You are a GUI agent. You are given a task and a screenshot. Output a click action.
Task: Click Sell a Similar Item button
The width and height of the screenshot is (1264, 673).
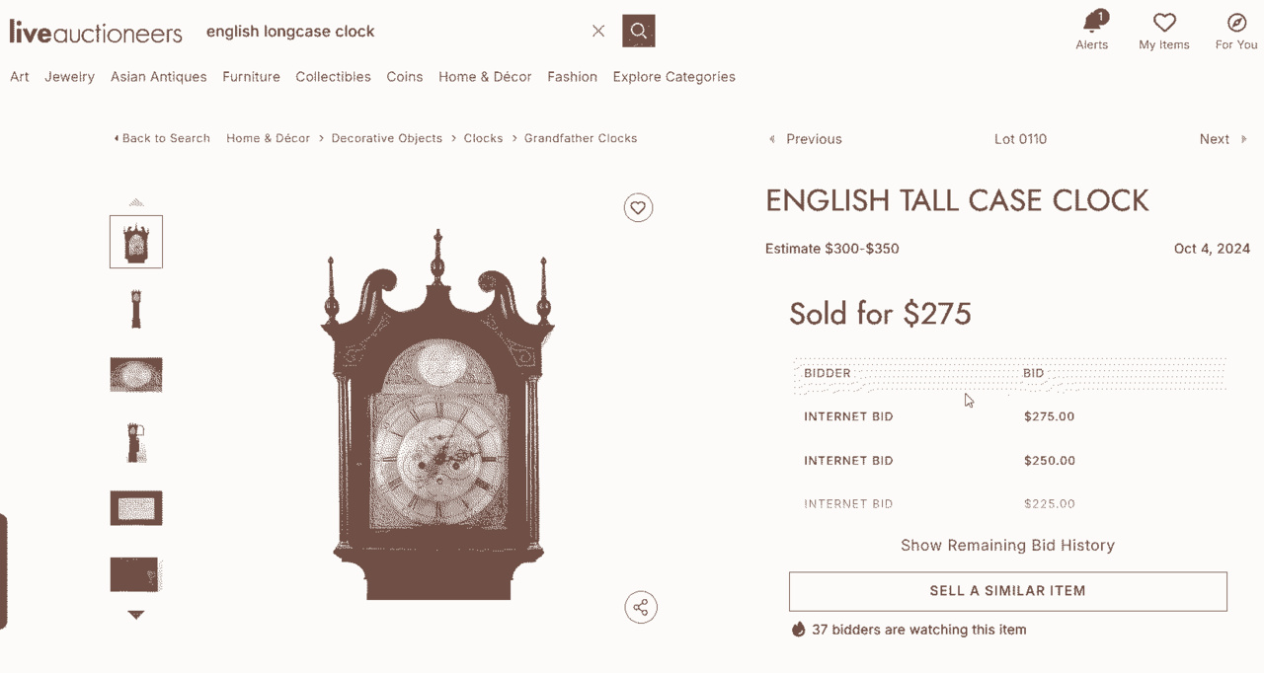tap(1007, 591)
